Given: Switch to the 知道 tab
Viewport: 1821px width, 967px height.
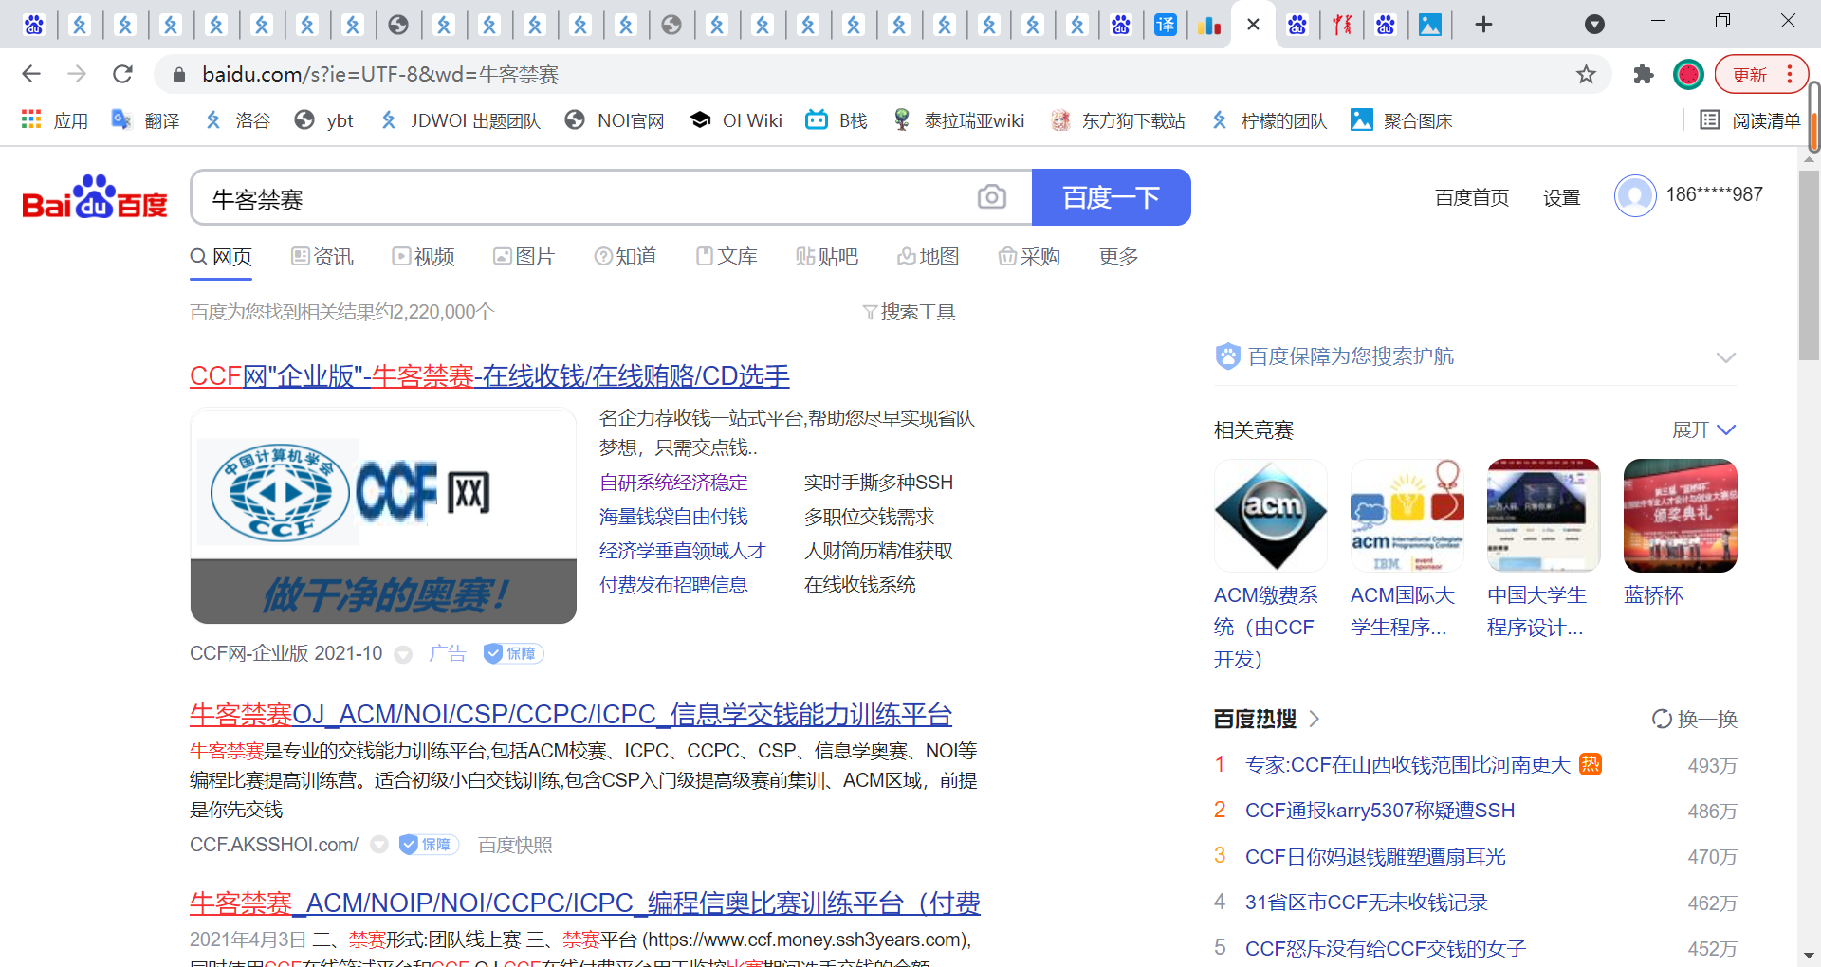Looking at the screenshot, I should 626,257.
